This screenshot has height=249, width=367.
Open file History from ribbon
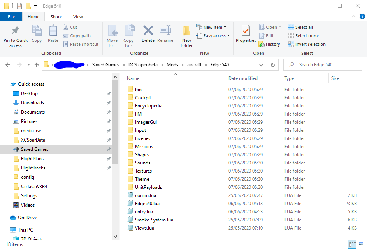[269, 44]
